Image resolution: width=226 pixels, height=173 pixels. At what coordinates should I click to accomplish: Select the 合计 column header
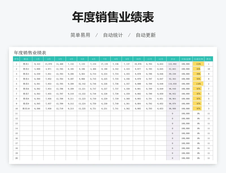(x=173, y=59)
